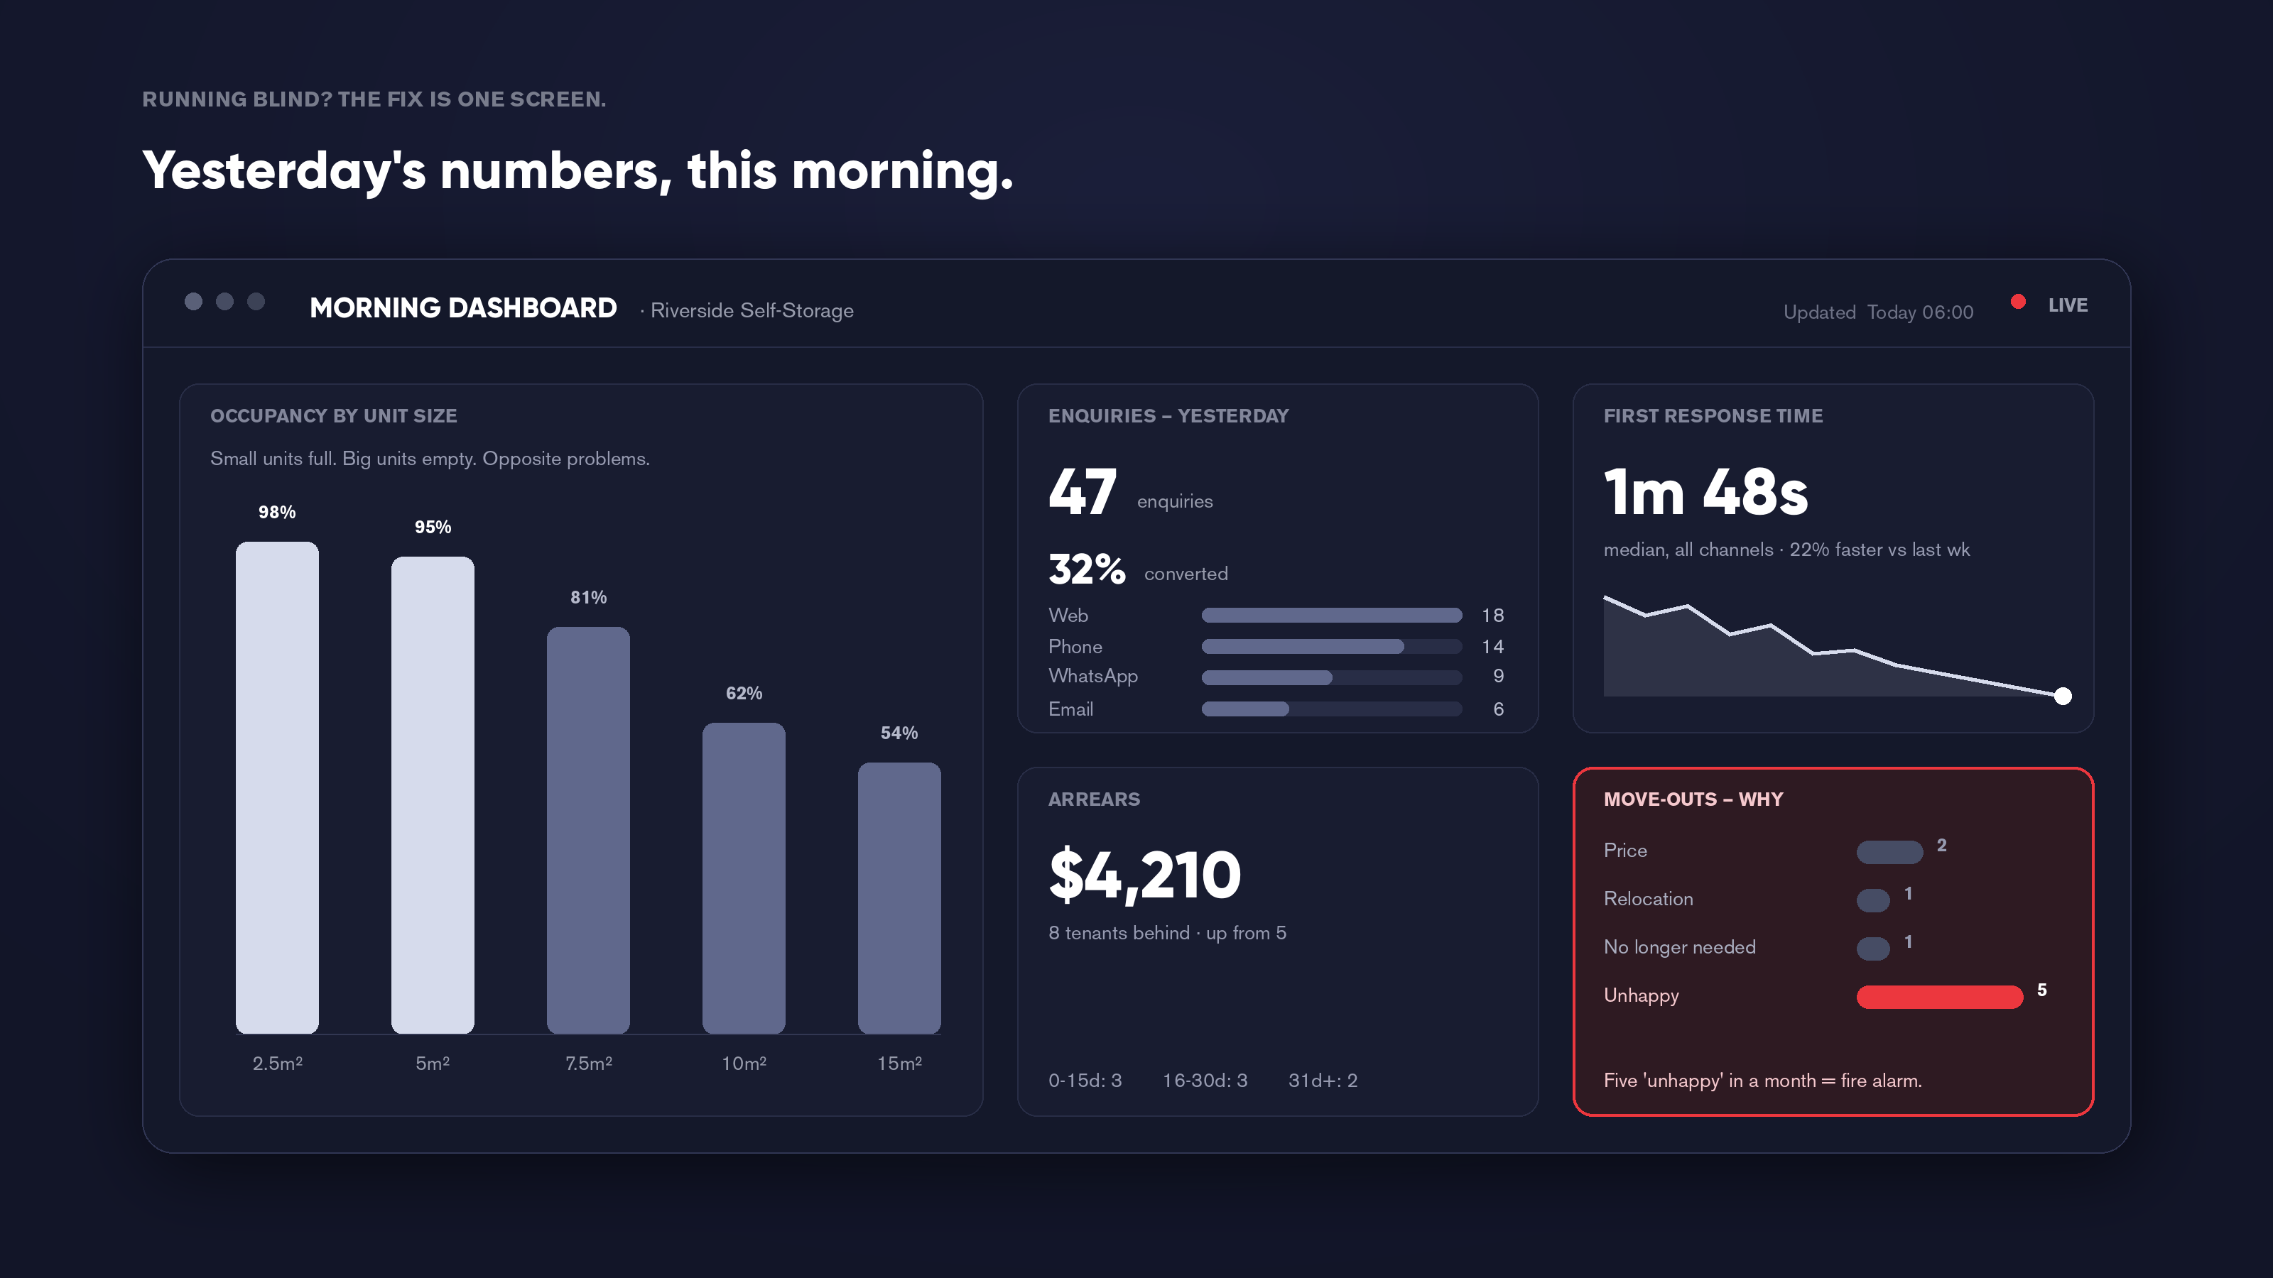
Task: Click the red LIVE indicator dot
Action: pyautogui.click(x=2017, y=302)
